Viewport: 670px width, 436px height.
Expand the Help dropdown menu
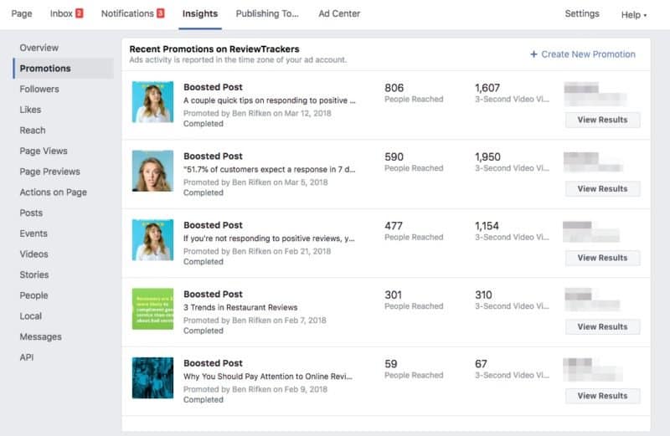[x=634, y=15]
